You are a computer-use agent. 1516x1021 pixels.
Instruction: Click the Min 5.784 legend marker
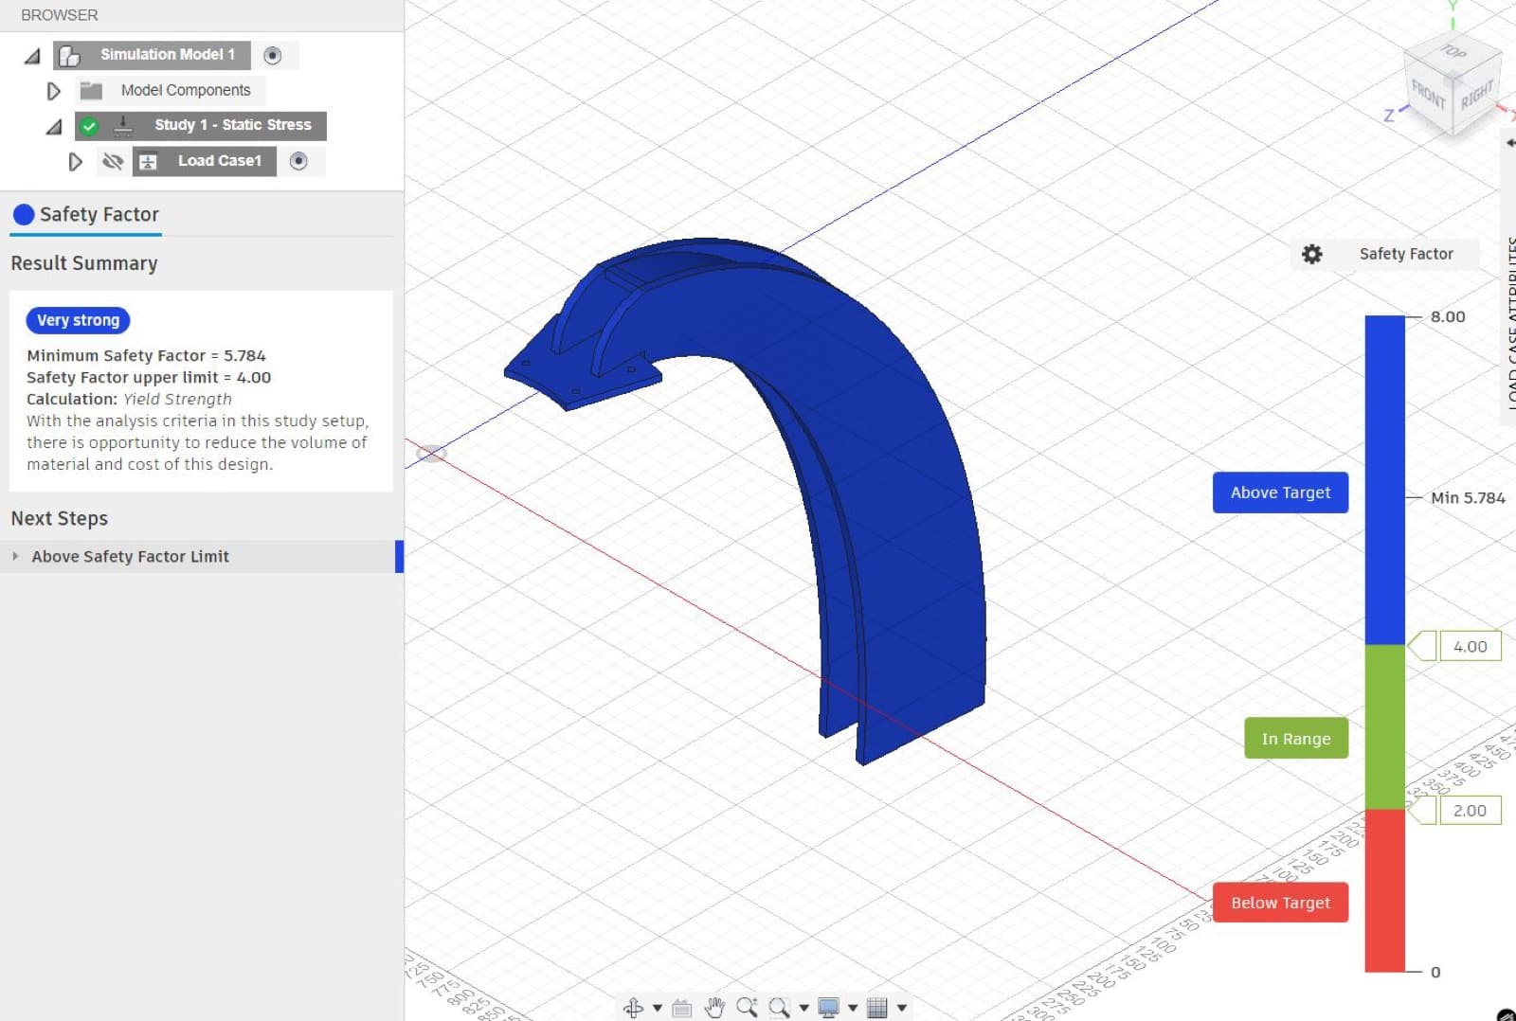1468,497
